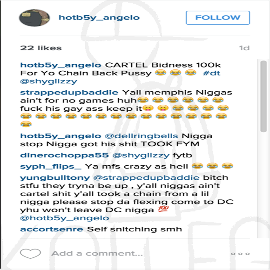Open strappedupbaddie commenter profile
270x270 pixels.
pos(69,93)
